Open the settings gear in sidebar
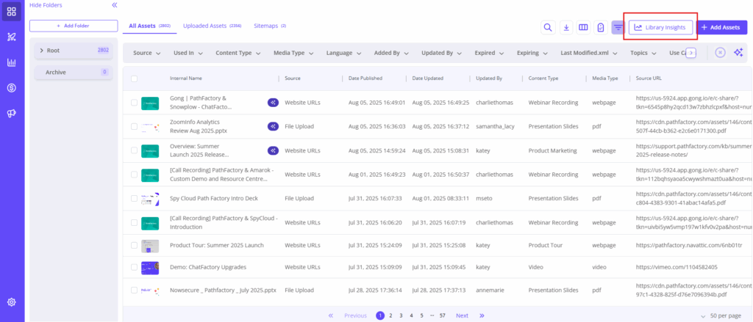This screenshot has height=322, width=753. click(12, 302)
